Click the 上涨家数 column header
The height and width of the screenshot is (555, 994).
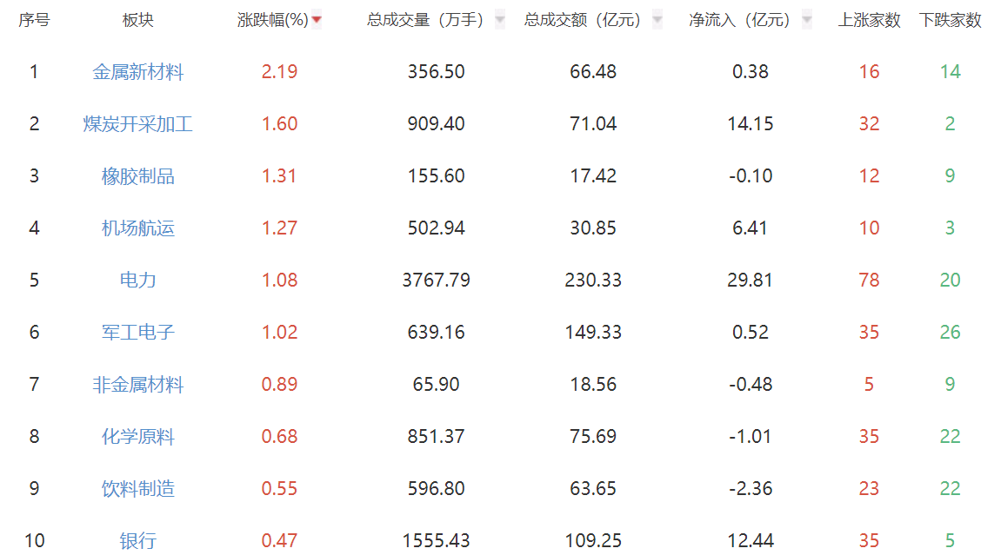(869, 20)
